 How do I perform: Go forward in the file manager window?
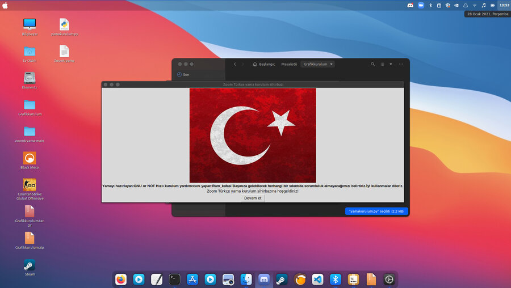pyautogui.click(x=243, y=64)
